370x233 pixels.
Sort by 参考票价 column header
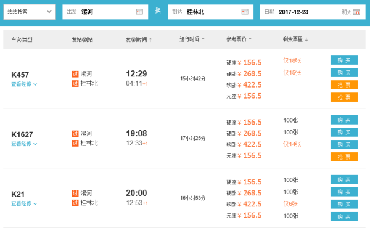tap(239, 39)
